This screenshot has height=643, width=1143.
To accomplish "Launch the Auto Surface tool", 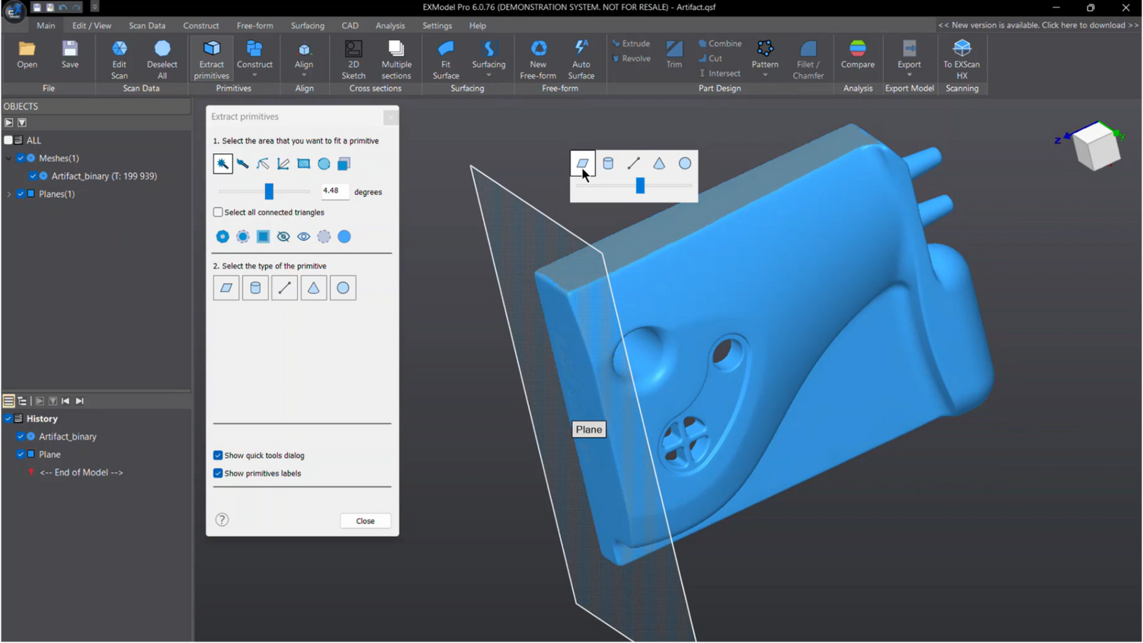I will (x=581, y=58).
